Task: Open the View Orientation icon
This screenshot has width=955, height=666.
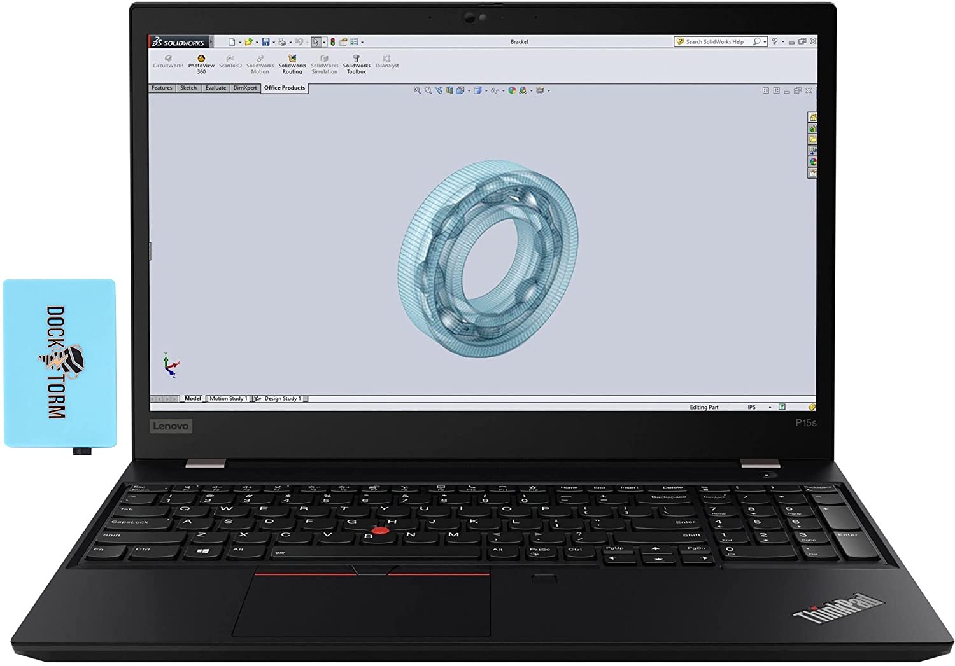Action: [460, 90]
